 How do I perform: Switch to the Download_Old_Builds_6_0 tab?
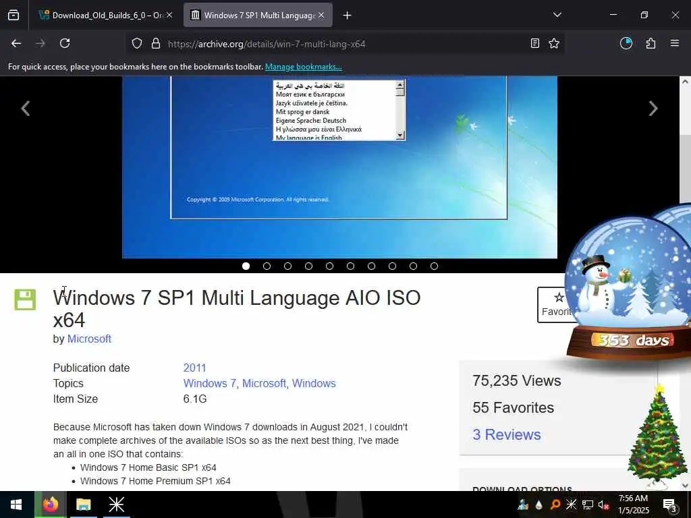[x=106, y=15]
